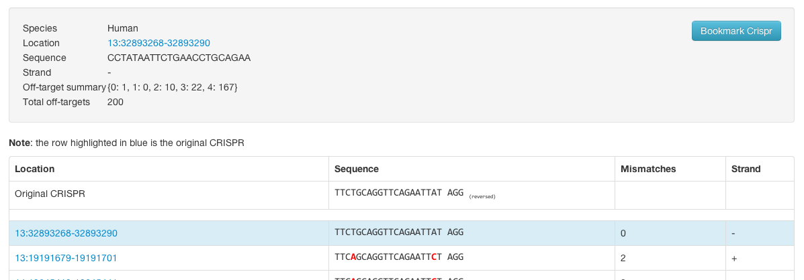
Task: Click the total off-targets value 200
Action: (x=116, y=102)
